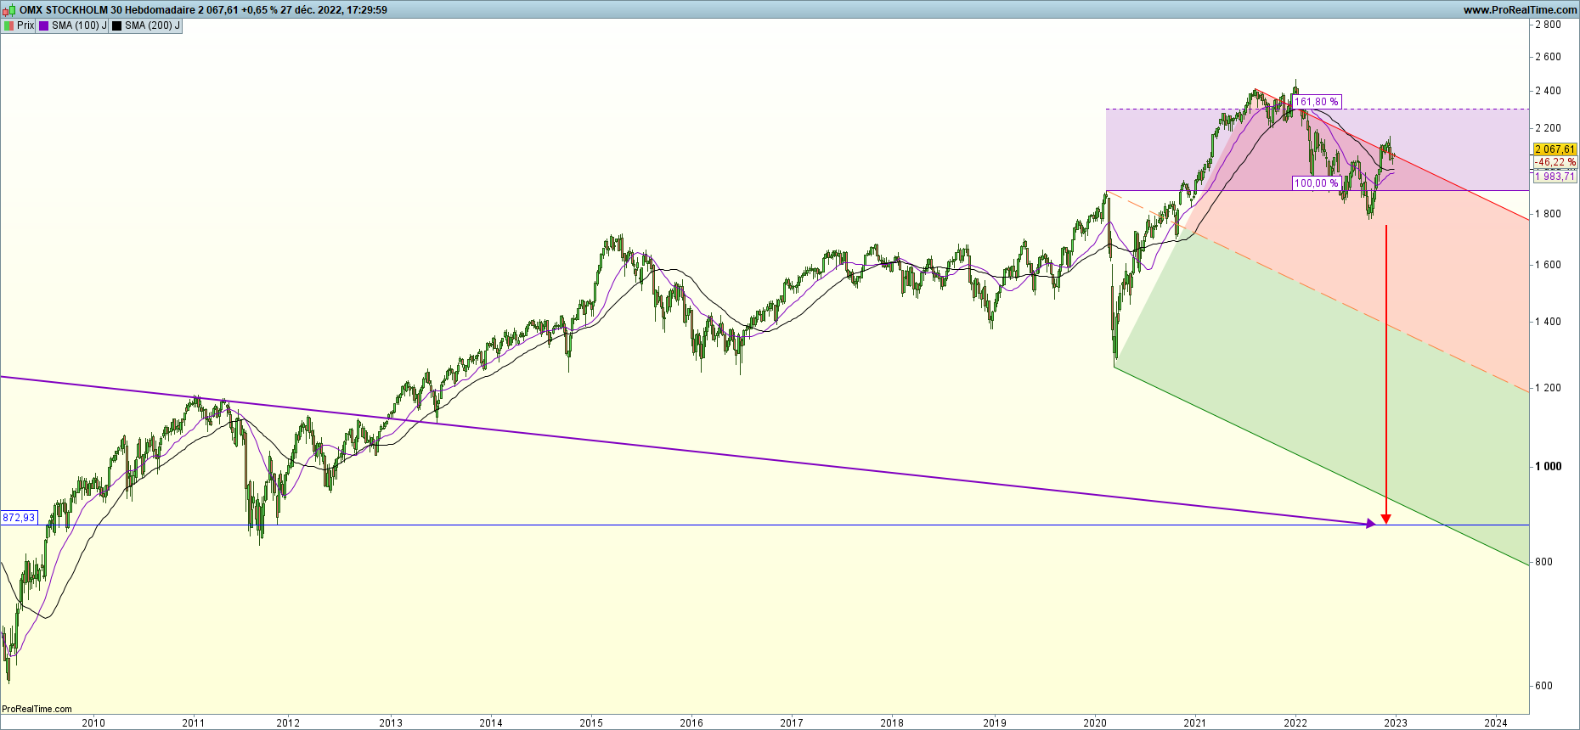Open the Prix indicator settings

(19, 25)
